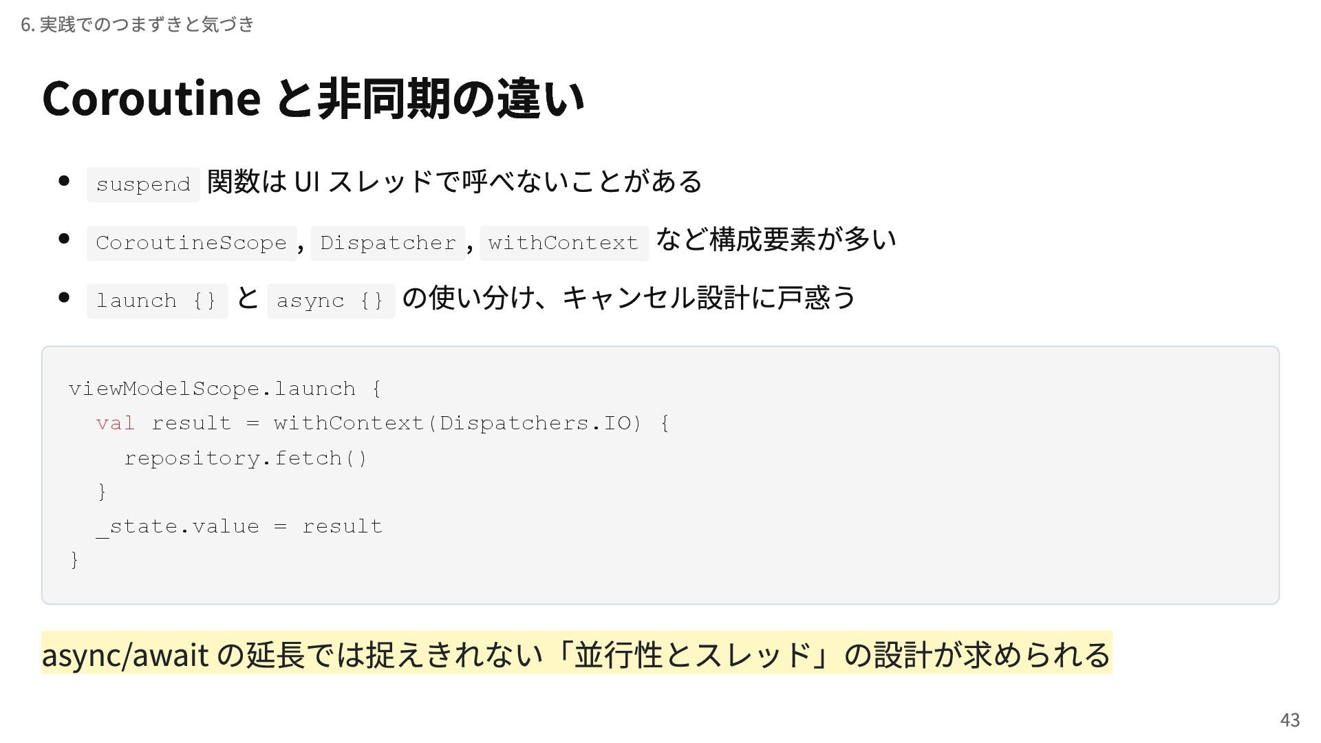
Task: Click the 'repository.fetch()' code line
Action: click(246, 457)
